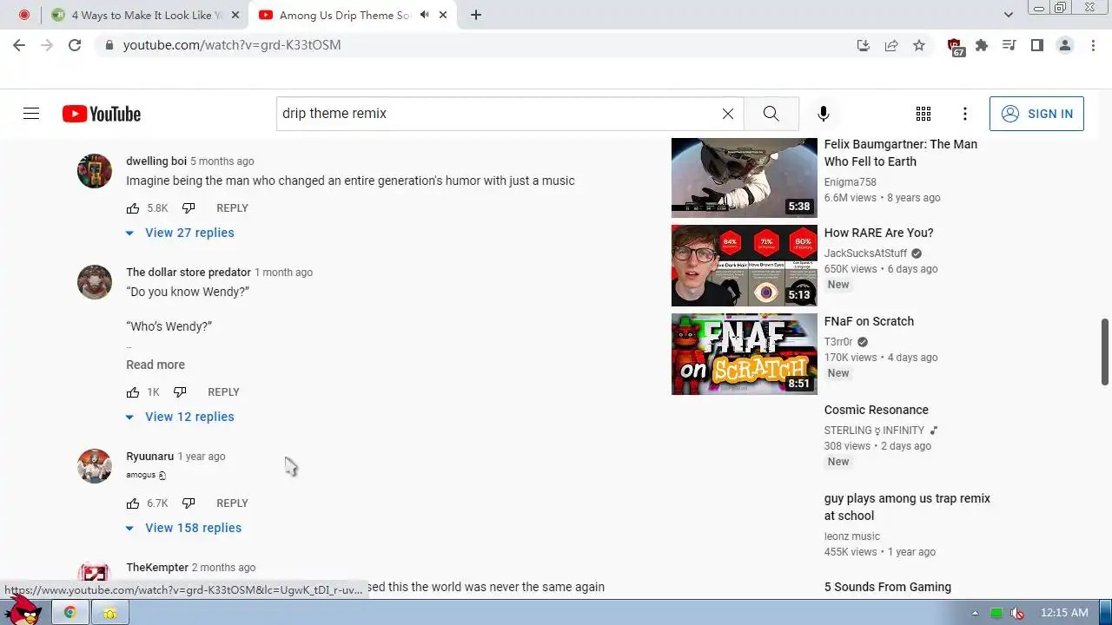Dislike Ryuunaru's comment
Viewport: 1112px width, 625px height.
coord(189,503)
